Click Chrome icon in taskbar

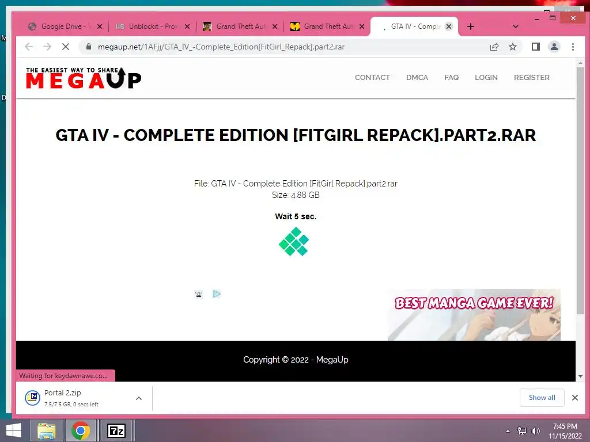(80, 430)
